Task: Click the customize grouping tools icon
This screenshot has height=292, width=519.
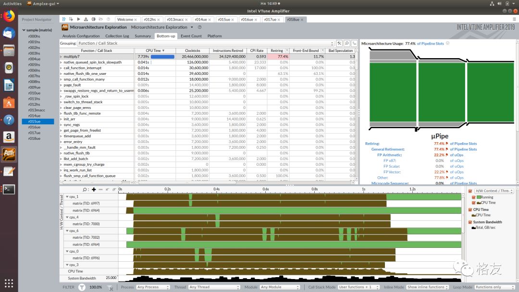Action: [339, 43]
